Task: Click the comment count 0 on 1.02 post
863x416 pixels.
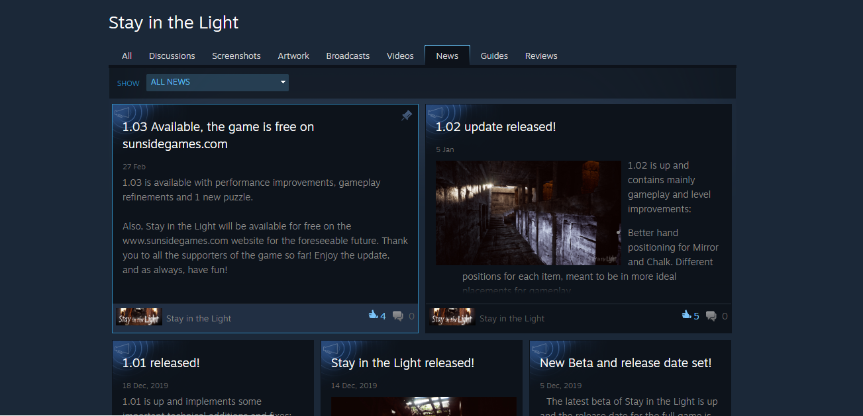Action: coord(725,316)
